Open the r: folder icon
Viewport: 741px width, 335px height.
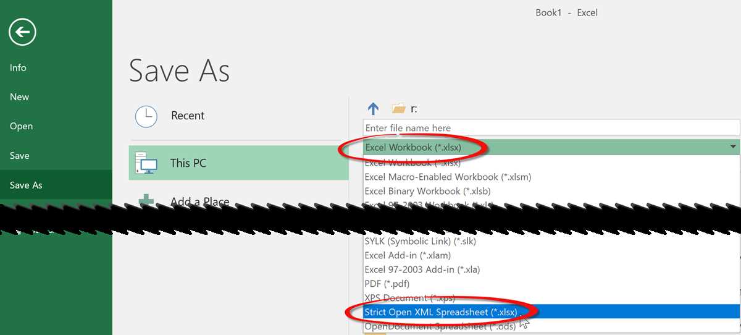pos(399,109)
